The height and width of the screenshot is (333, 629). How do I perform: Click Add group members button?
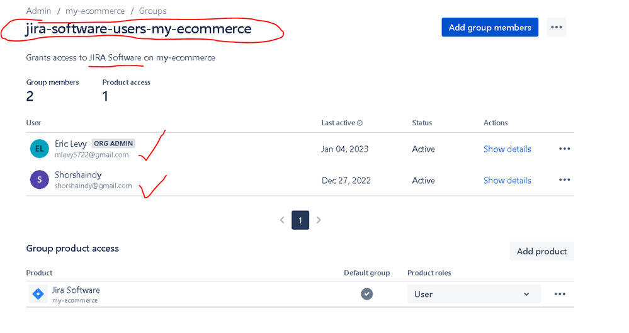pos(490,27)
